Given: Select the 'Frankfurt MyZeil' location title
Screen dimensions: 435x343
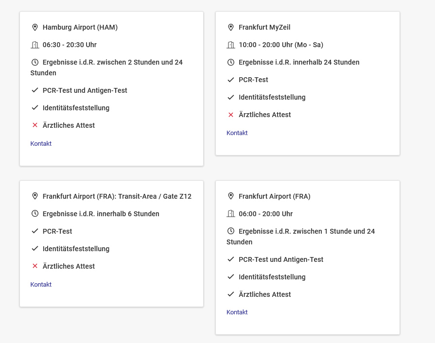Looking at the screenshot, I should pos(264,27).
